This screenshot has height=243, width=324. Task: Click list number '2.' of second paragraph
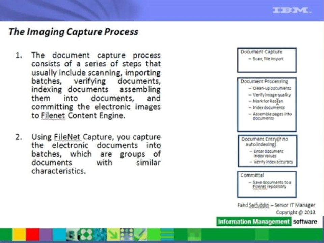coord(19,137)
